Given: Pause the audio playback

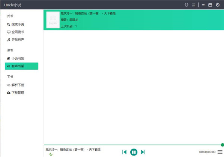Looking at the screenshot, I should [134, 152].
